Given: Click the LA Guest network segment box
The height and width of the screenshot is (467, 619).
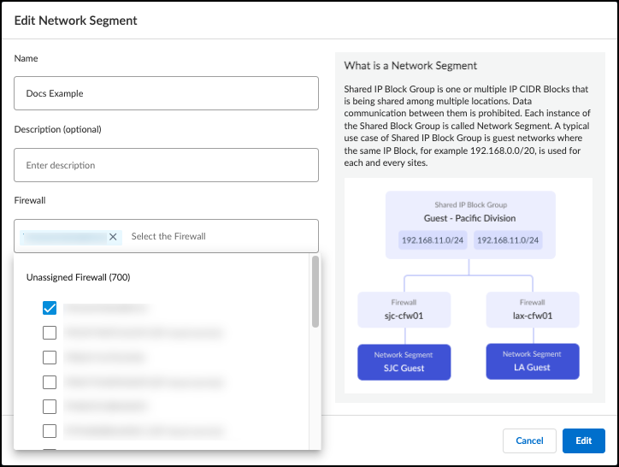Looking at the screenshot, I should (532, 361).
